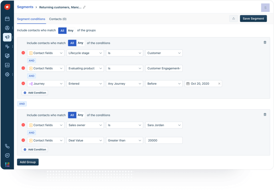Click the Deal Value 20000 input field
The height and width of the screenshot is (191, 274).
164,140
